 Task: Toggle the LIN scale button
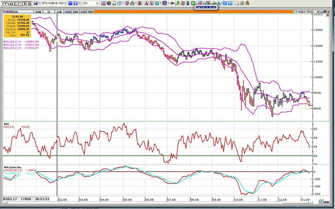pyautogui.click(x=59, y=11)
